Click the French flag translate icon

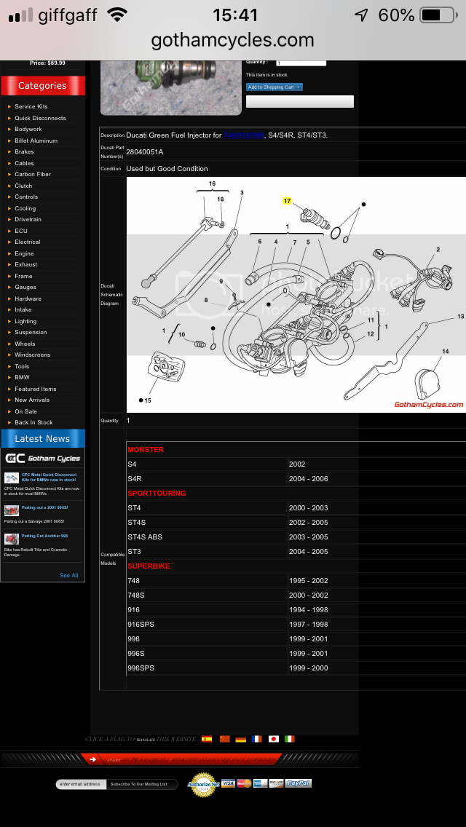tap(256, 739)
